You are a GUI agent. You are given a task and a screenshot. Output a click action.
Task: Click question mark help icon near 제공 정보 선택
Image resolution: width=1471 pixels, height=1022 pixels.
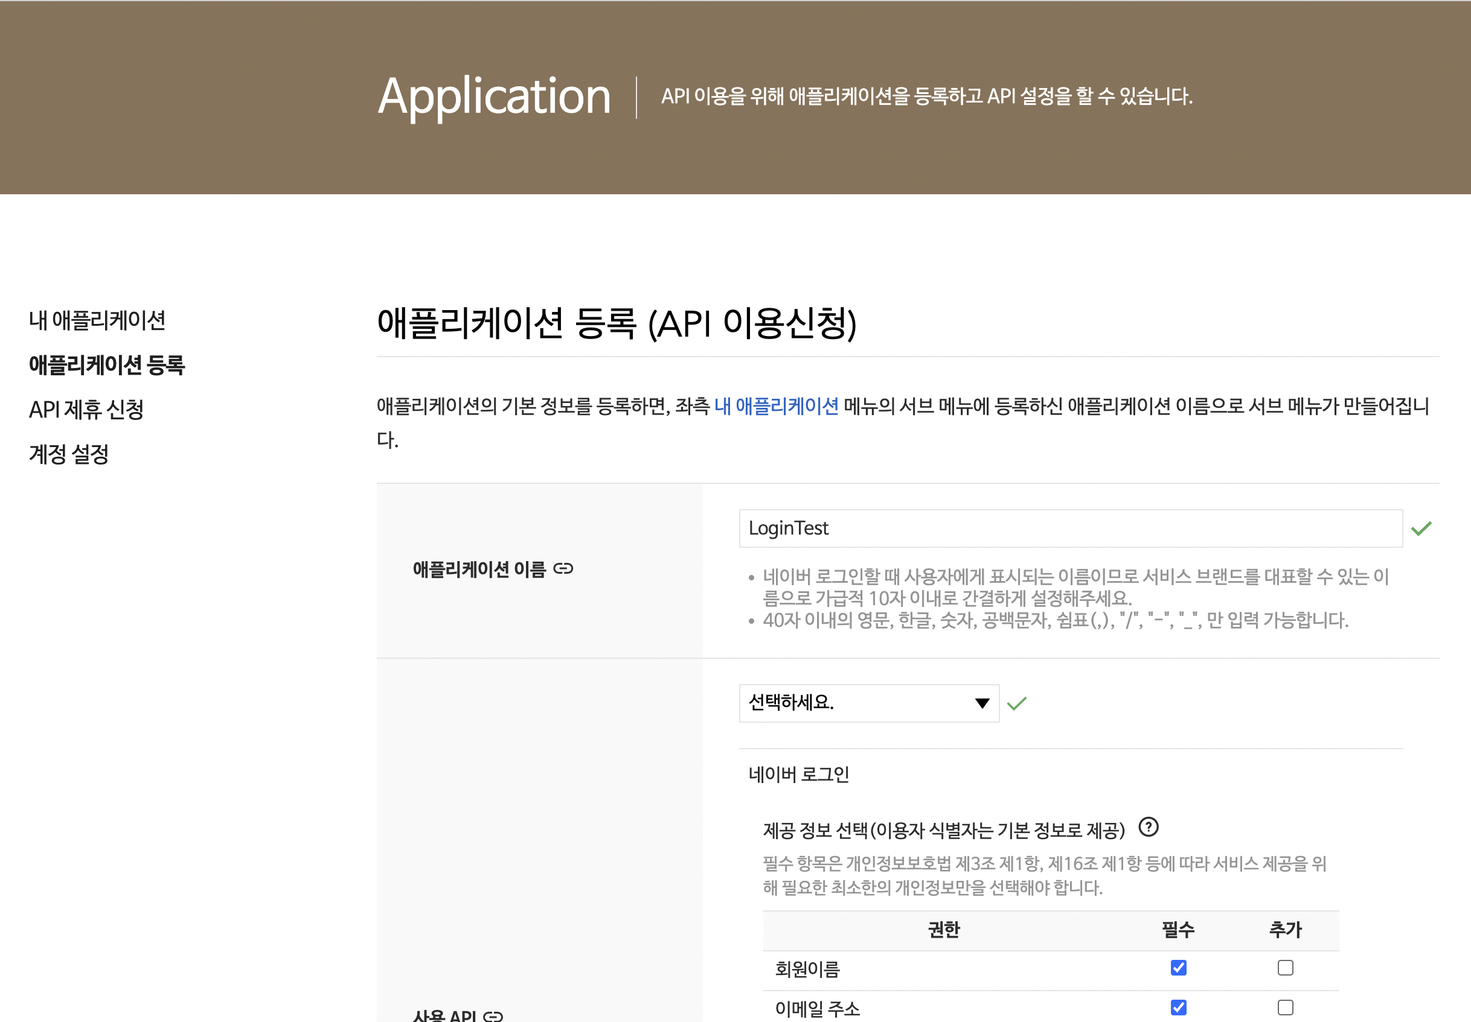tap(1148, 827)
